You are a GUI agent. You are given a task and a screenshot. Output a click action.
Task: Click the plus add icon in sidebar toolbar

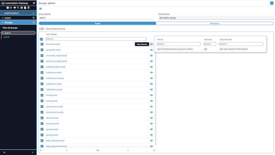8,8
